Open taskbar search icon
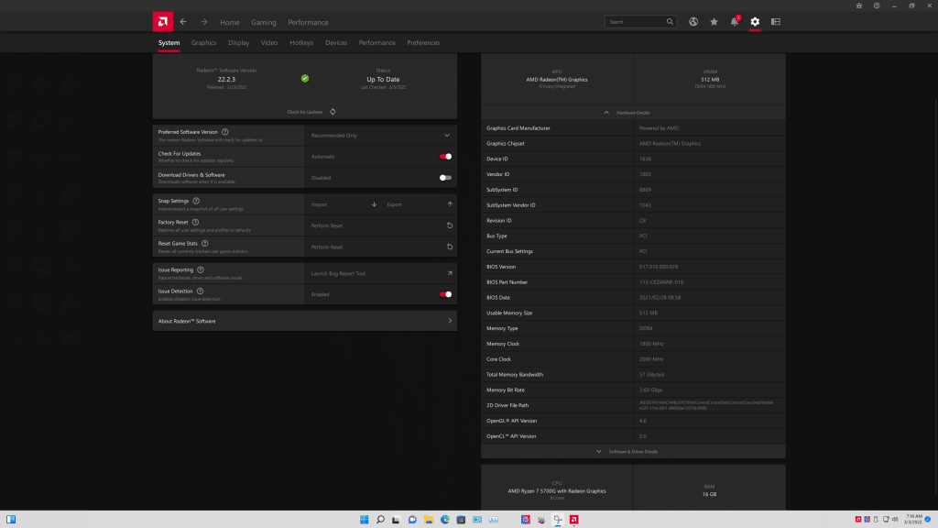Viewport: 938px width, 528px height. [380, 519]
